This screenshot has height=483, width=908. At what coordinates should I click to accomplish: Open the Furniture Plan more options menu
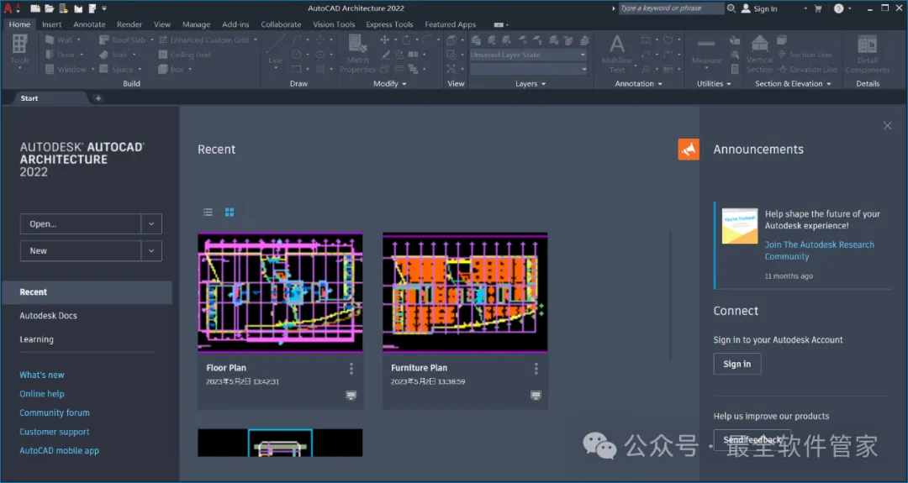[536, 369]
